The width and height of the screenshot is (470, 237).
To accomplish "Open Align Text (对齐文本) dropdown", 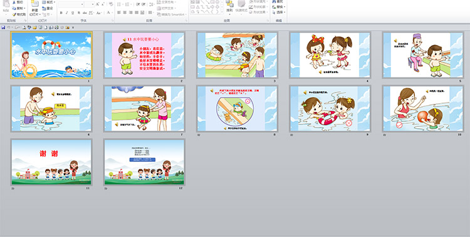I will (166, 8).
